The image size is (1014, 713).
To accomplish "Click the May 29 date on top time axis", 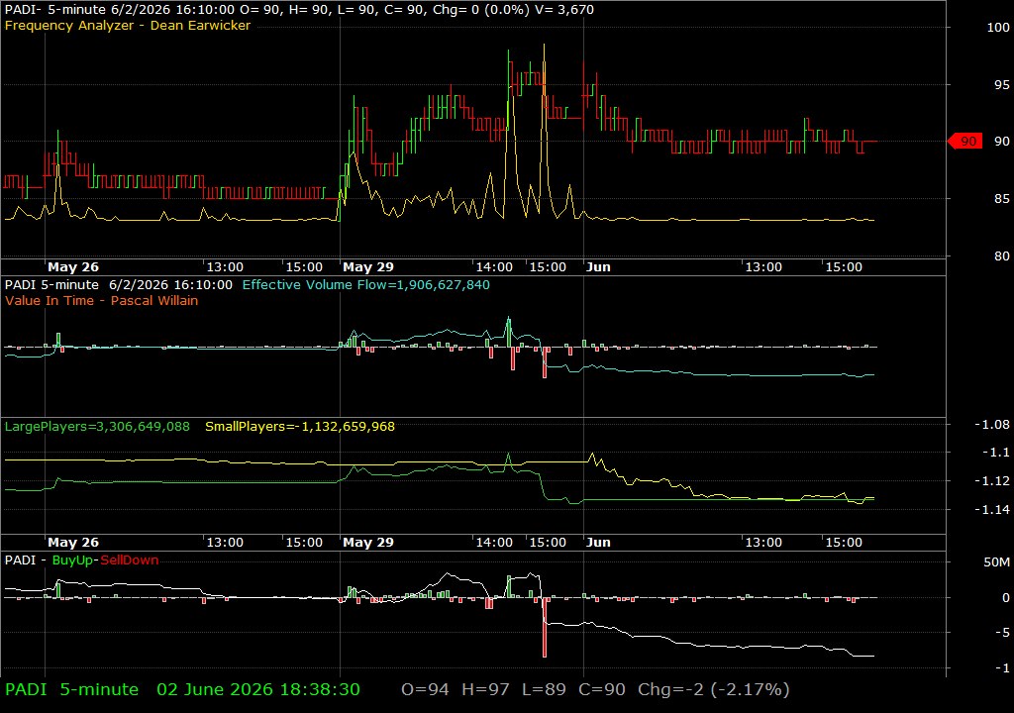I will 368,266.
